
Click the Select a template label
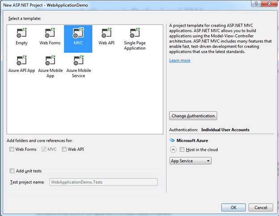click(x=25, y=18)
